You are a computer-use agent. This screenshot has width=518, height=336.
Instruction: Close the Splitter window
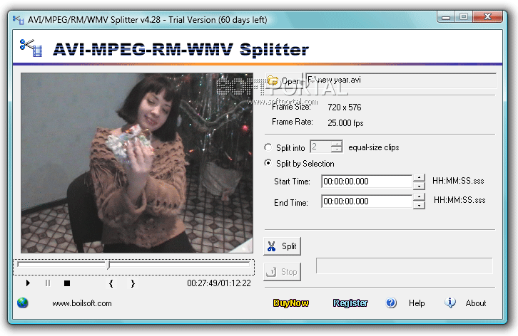[x=487, y=16]
